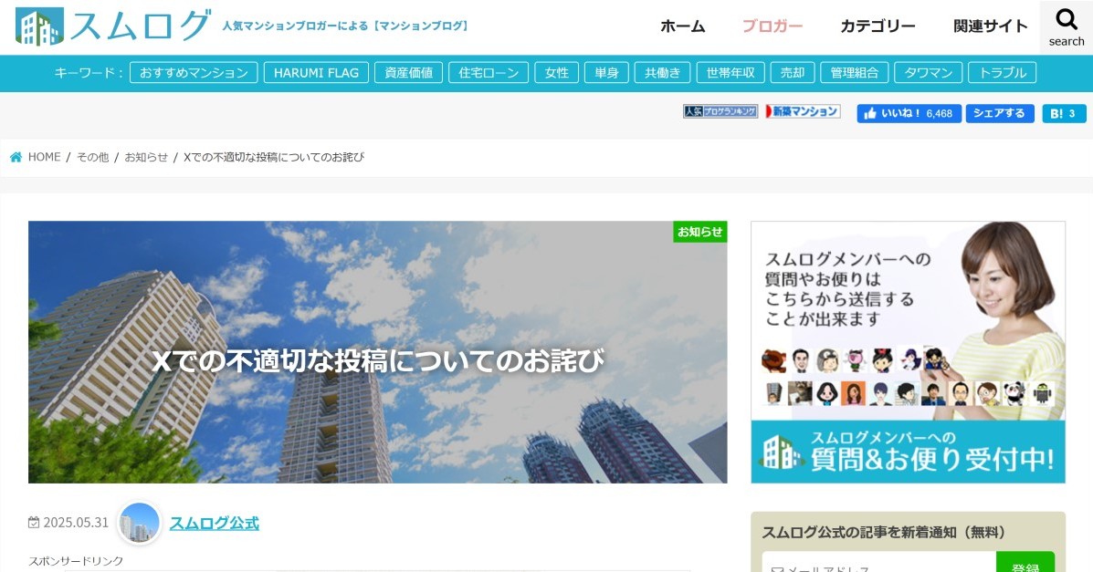
Task: Click the 新築マンション banner icon
Action: point(803,111)
